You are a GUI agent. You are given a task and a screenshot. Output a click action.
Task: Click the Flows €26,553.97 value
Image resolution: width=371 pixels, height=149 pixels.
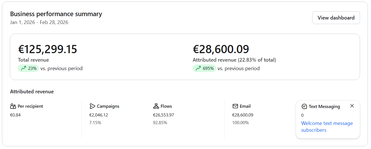(x=163, y=115)
